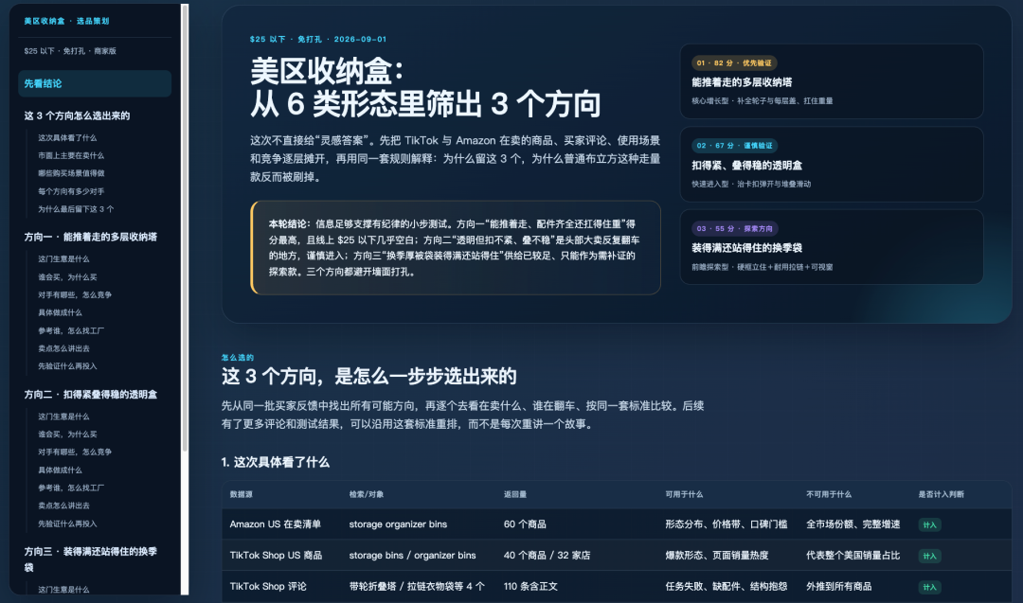Click the 任务失败、缺配件、结构抱怨 cell
Screen dimensions: 1023x603
tap(727, 586)
